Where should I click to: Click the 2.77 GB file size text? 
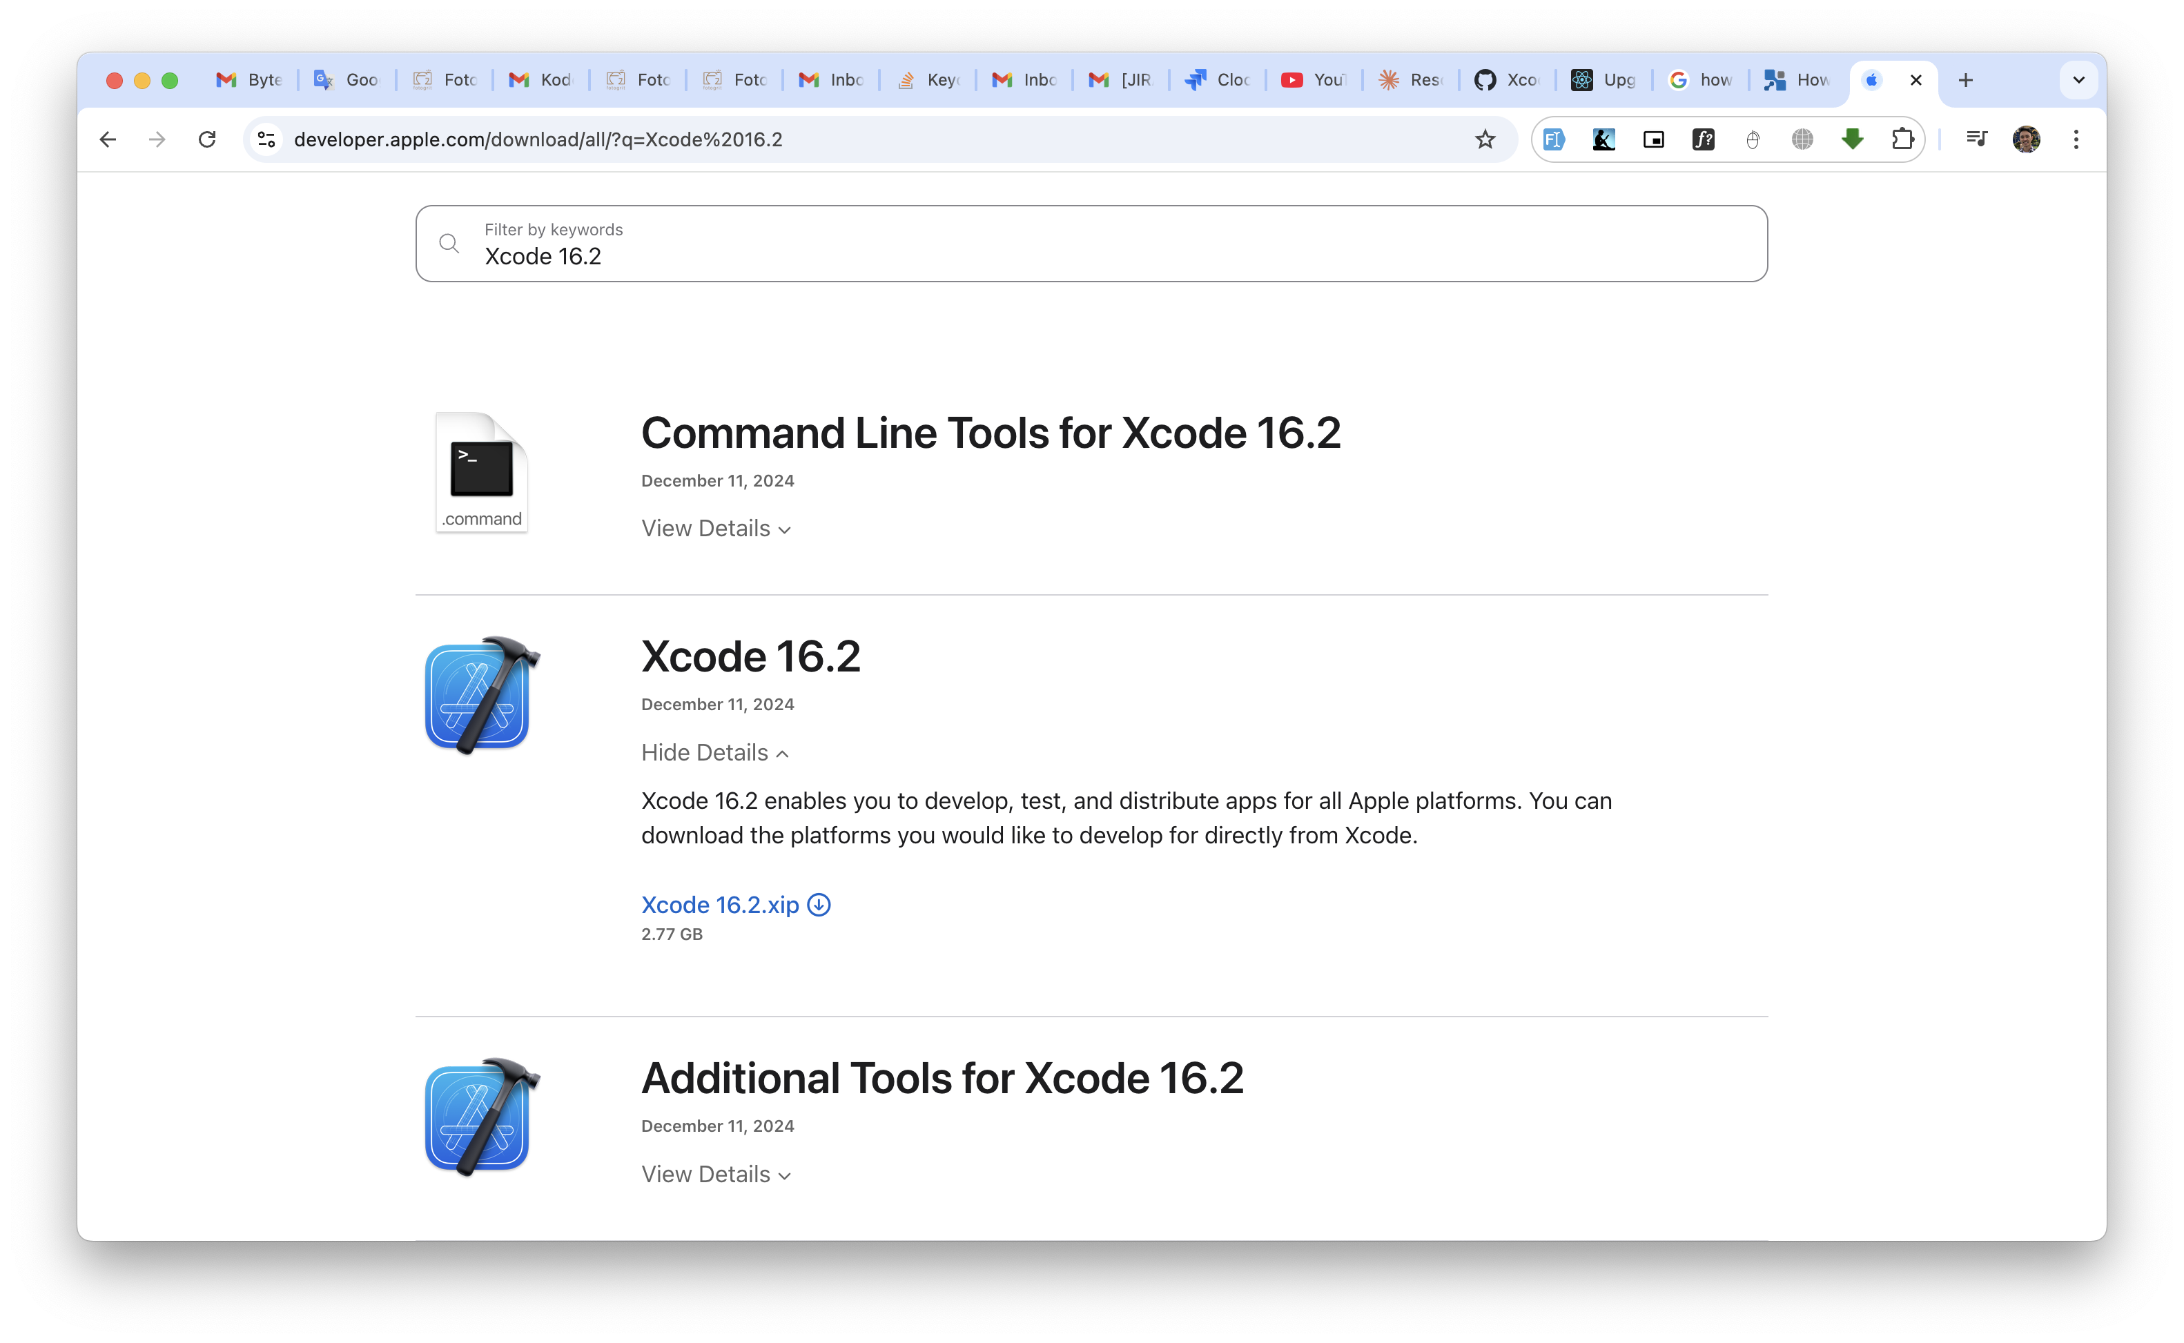tap(672, 934)
